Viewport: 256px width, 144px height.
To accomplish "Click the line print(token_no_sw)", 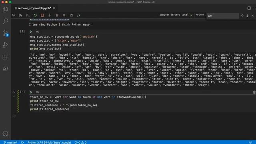I will coord(45,101).
